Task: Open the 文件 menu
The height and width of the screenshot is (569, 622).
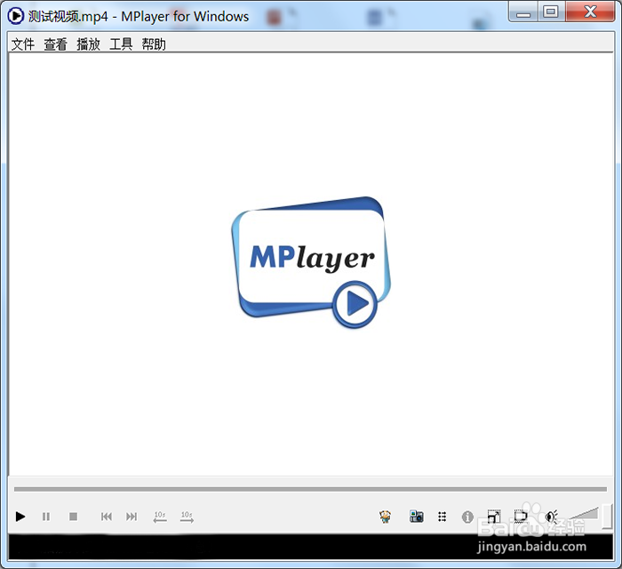Action: pyautogui.click(x=22, y=44)
